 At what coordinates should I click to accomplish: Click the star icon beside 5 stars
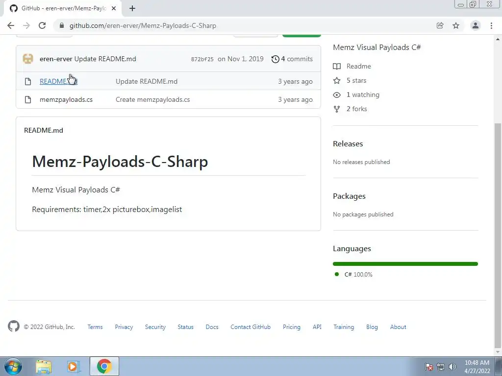pos(337,80)
